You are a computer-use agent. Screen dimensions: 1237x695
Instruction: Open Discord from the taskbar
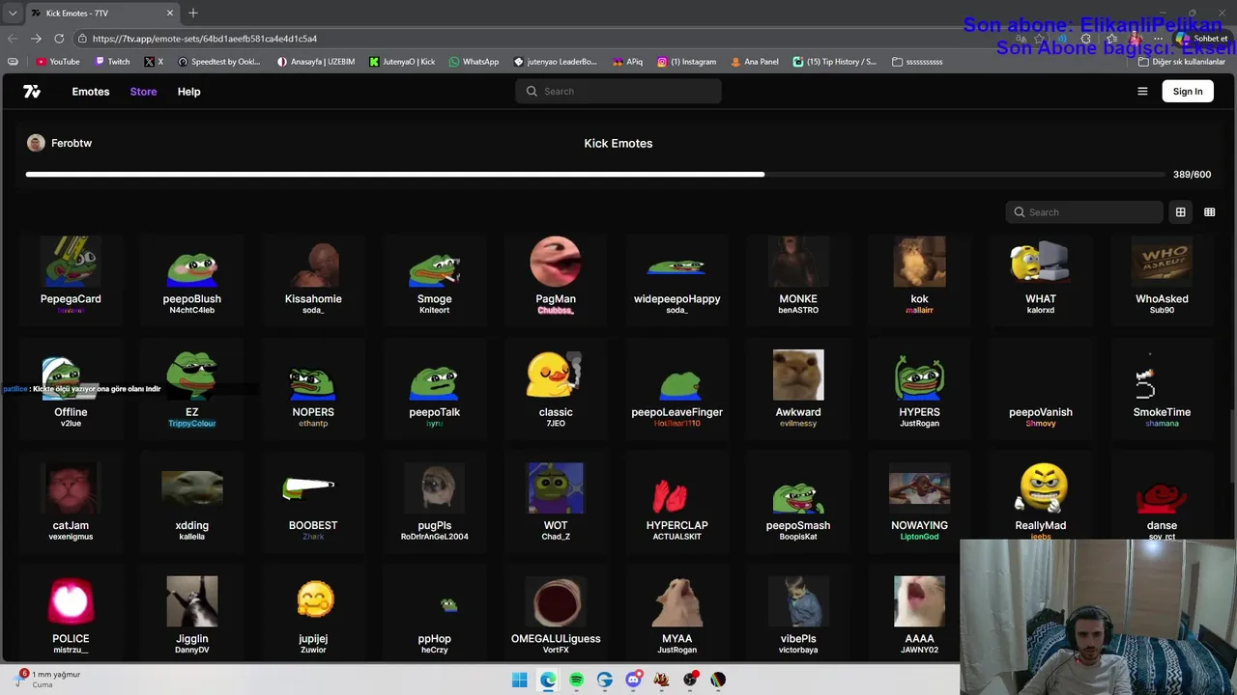633,680
